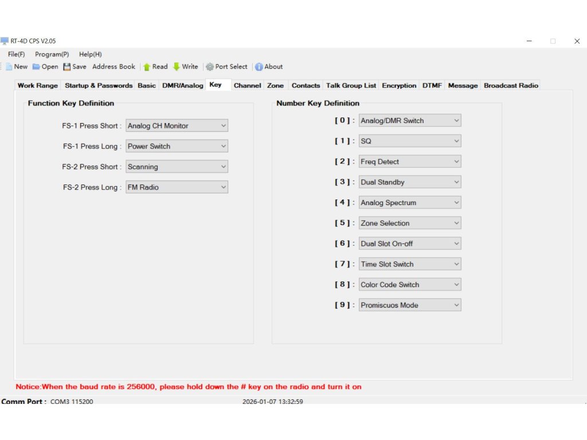The height and width of the screenshot is (440, 587).
Task: Open Address Book in the toolbar
Action: [114, 66]
